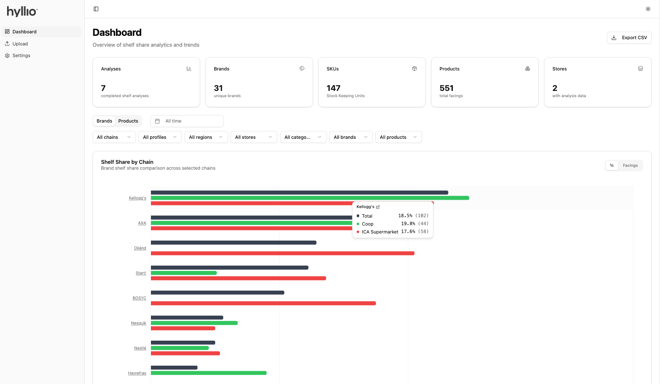This screenshot has width=660, height=384.
Task: Click the calendar icon in date filter
Action: coord(157,121)
